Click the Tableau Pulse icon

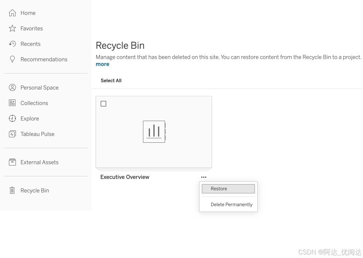click(12, 134)
